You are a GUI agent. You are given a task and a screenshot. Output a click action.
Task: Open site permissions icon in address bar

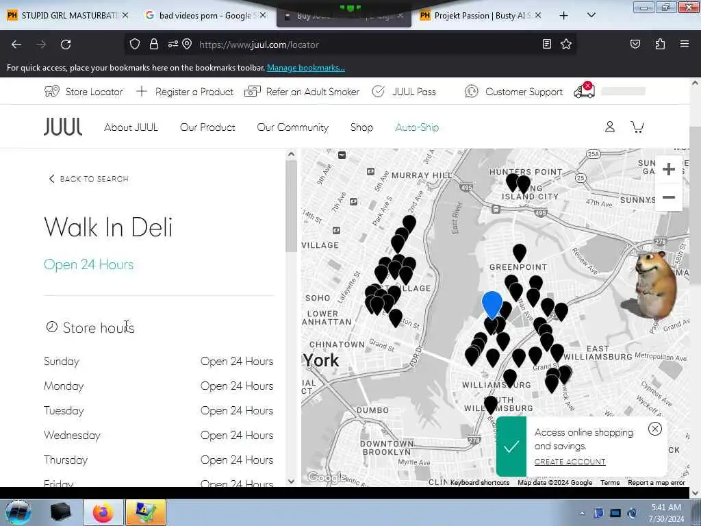tap(173, 45)
